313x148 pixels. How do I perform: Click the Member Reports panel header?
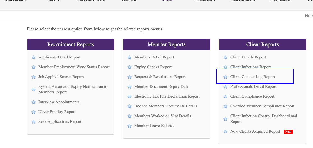pos(167,44)
